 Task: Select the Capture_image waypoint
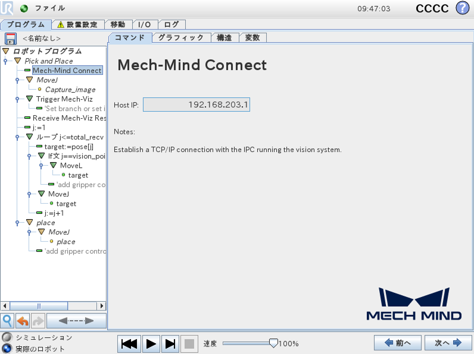(70, 90)
